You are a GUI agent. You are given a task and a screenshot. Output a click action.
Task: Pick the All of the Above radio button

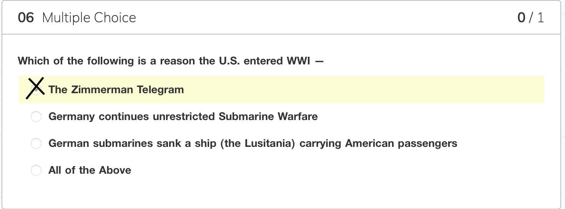36,170
